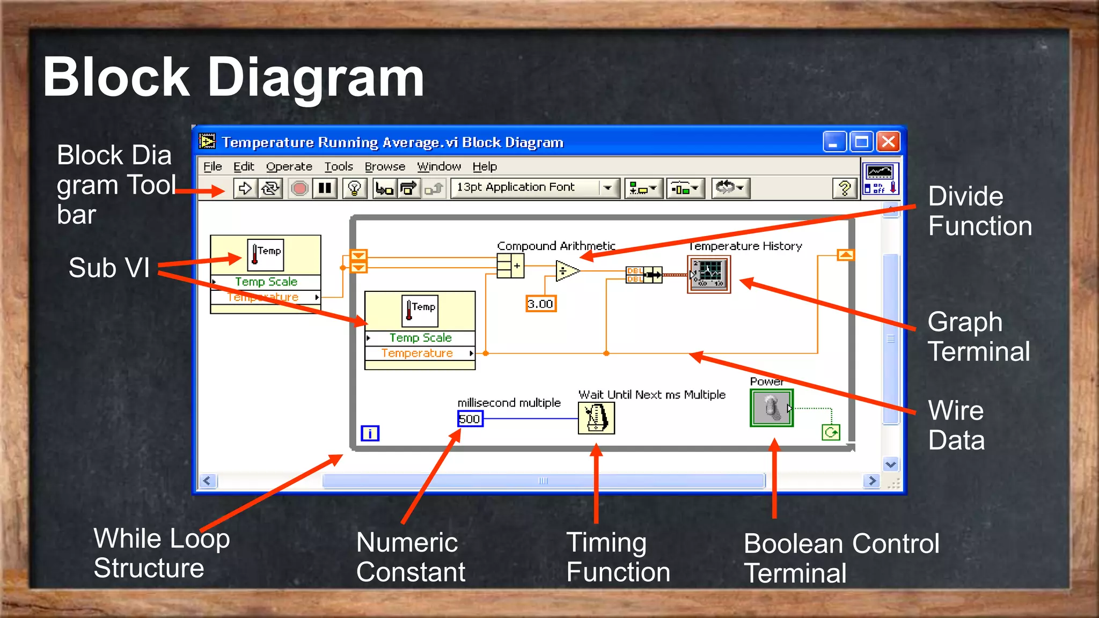Click the Temperature History label

point(745,246)
